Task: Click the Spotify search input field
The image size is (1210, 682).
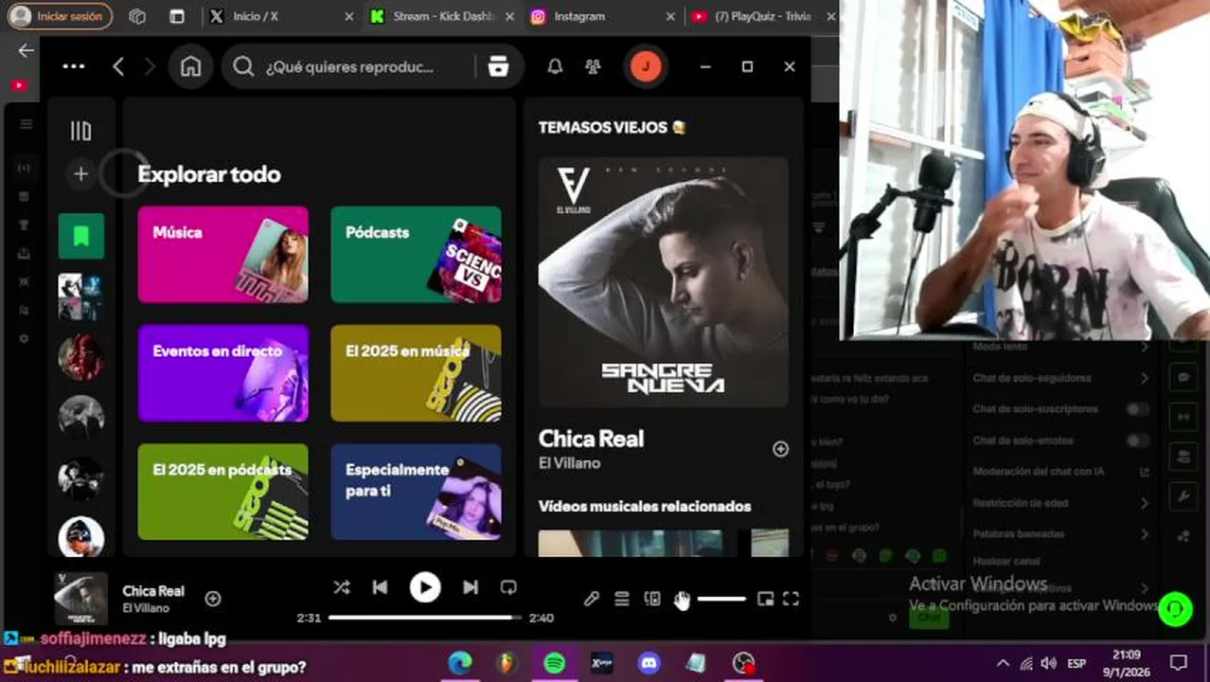Action: pyautogui.click(x=350, y=66)
